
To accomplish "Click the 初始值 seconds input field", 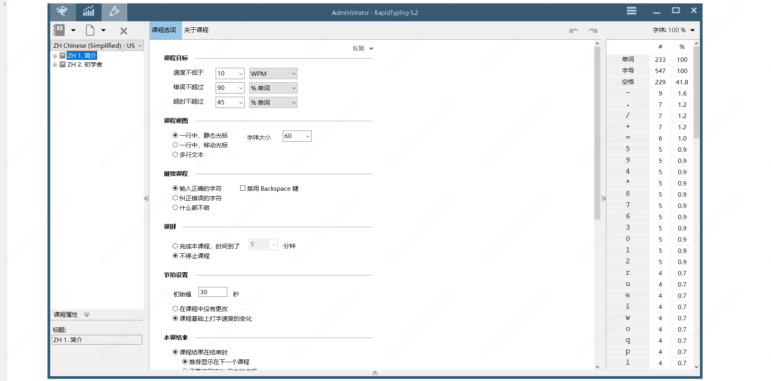I will pos(212,292).
